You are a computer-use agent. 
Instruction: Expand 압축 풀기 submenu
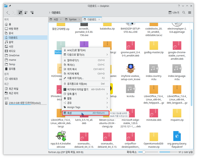coord(86,94)
